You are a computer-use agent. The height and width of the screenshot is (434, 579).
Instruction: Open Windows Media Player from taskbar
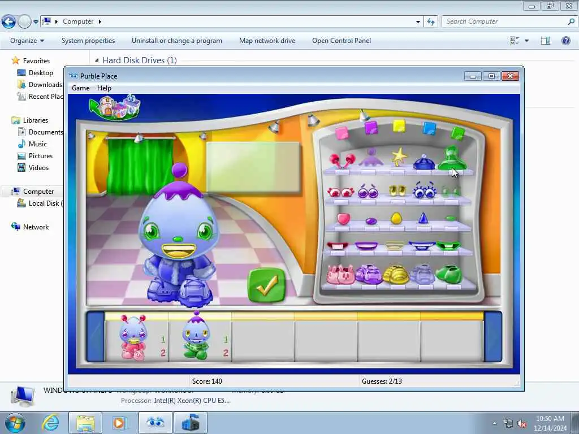click(x=119, y=423)
